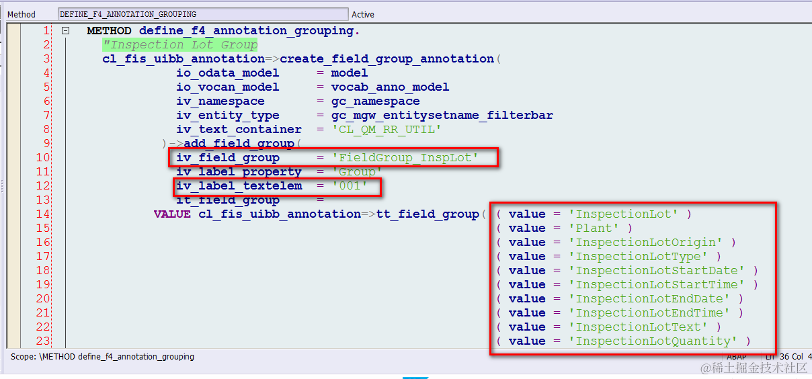
Task: Click the VALUE keyword on line 14
Action: (172, 214)
